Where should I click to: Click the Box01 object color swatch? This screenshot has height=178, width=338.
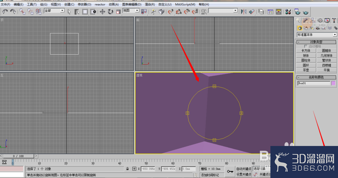(333, 83)
